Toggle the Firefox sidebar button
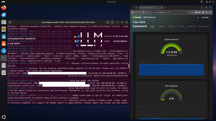Screen dimensions: 216x121 [133, 12]
